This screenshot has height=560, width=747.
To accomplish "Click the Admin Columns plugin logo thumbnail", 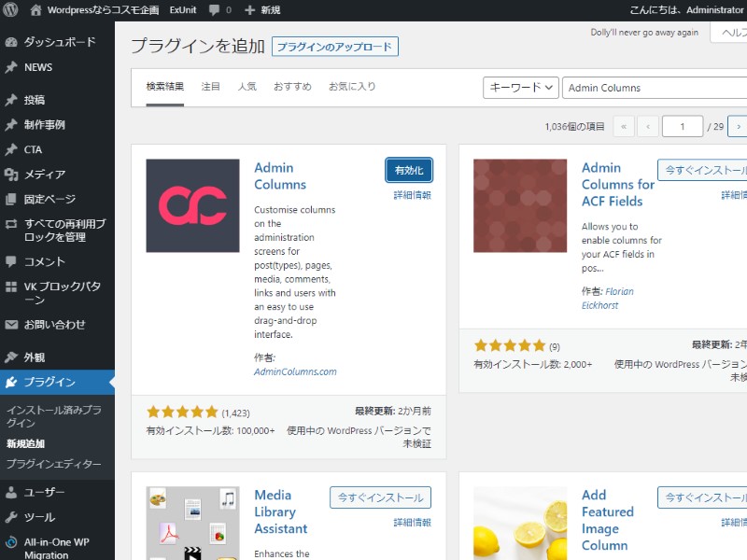I will click(192, 205).
